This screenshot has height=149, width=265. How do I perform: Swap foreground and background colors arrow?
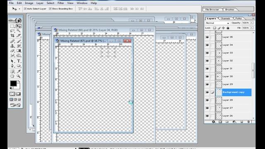(19, 82)
